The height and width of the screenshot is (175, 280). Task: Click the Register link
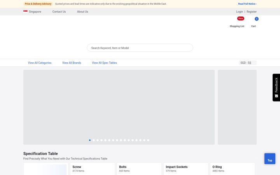click(x=252, y=12)
